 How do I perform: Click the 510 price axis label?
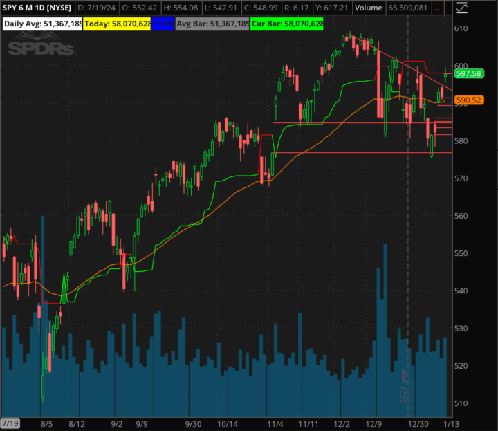pos(461,403)
